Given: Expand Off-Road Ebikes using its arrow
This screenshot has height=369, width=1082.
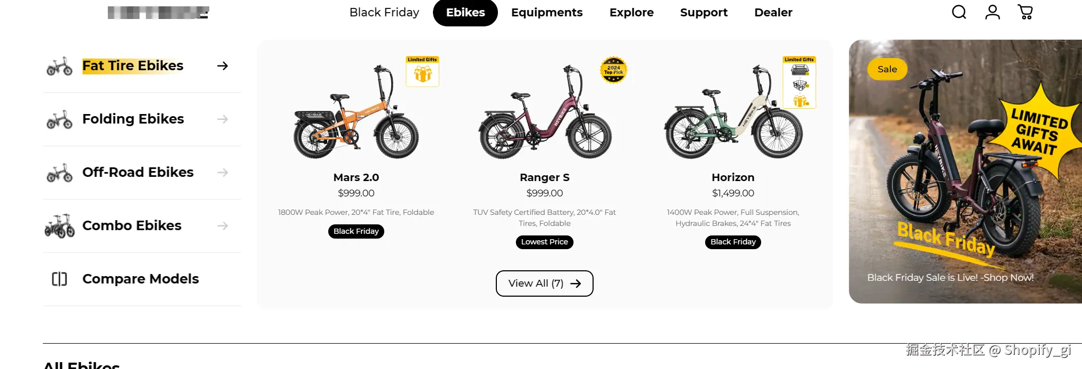Looking at the screenshot, I should [x=223, y=173].
